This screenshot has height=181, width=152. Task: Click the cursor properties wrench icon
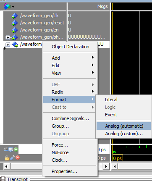(12, 157)
